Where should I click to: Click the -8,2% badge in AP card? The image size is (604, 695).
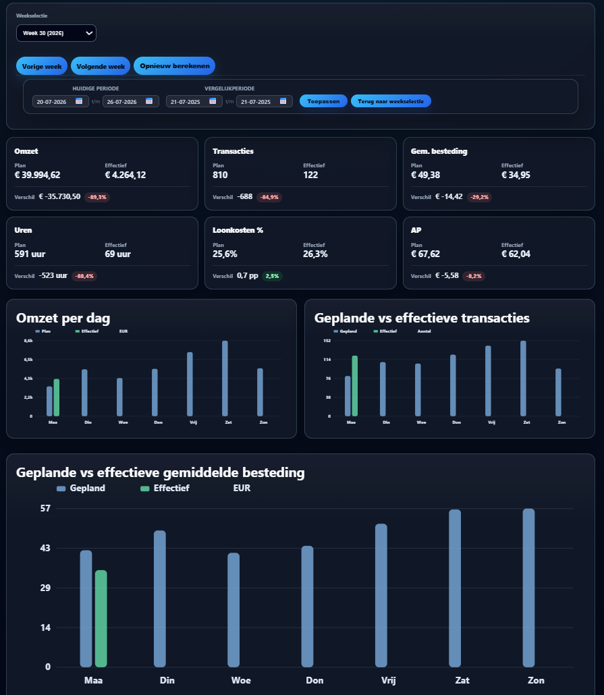point(474,276)
